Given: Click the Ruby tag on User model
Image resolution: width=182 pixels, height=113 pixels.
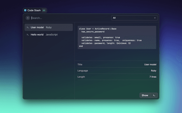Looking at the screenshot, I should point(49,27).
